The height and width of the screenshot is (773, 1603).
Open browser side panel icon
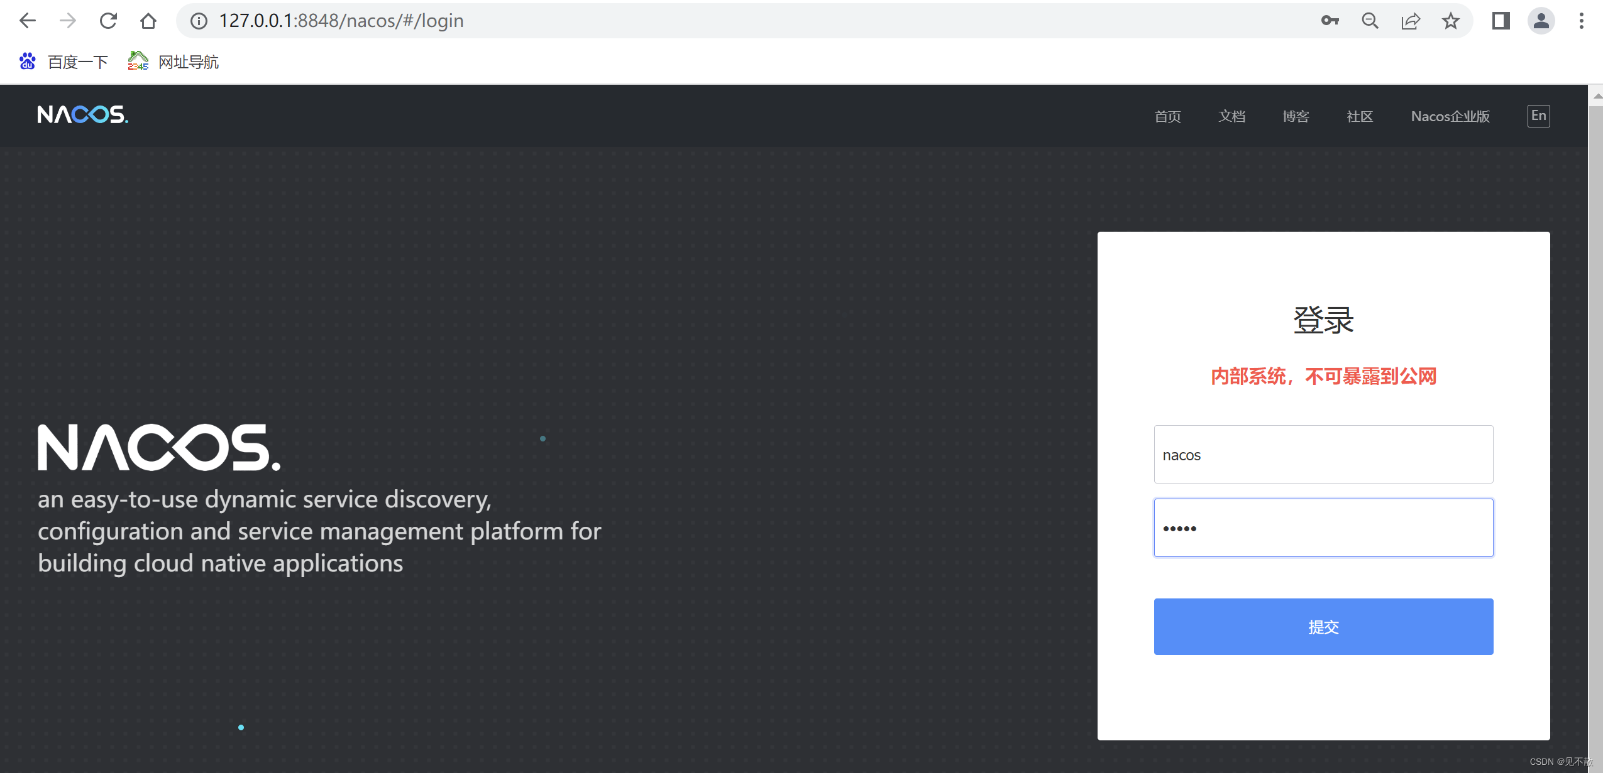[1501, 21]
